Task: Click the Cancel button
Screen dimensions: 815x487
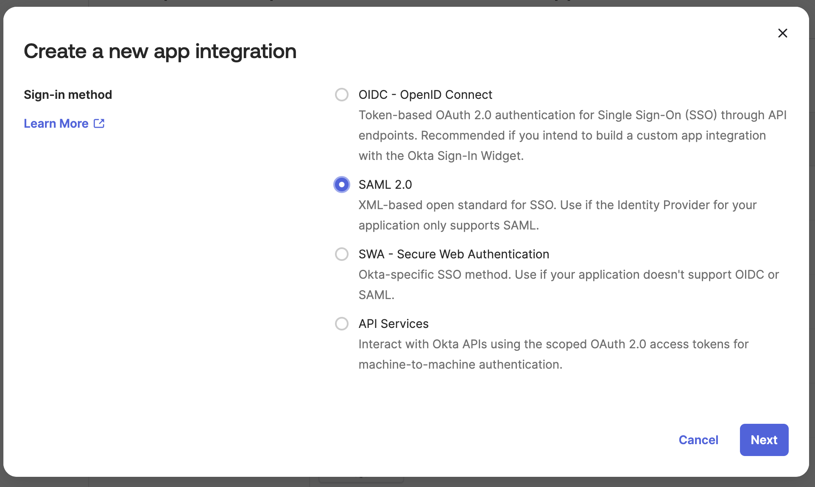Action: 698,439
